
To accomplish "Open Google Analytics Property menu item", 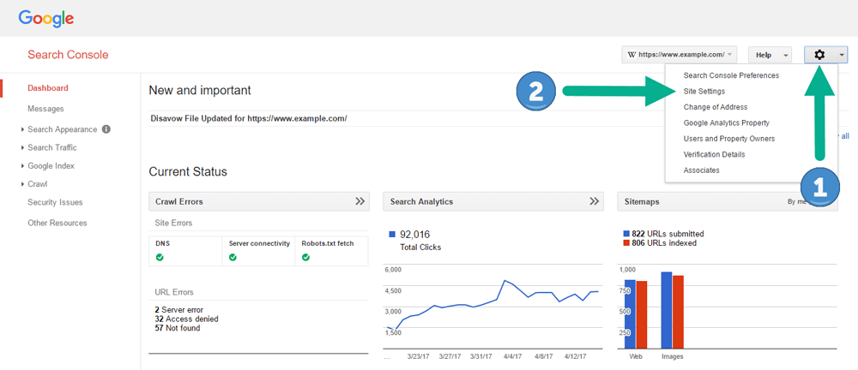I will click(x=726, y=123).
